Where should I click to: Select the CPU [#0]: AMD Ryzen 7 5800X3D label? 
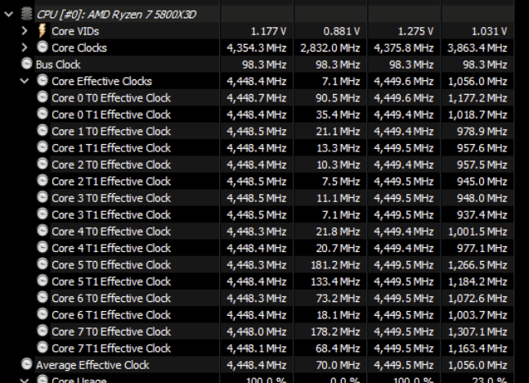[116, 15]
